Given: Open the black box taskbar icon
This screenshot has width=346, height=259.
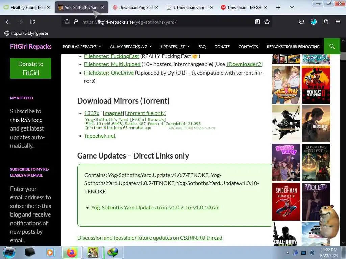Looking at the screenshot, I should coord(30,252).
